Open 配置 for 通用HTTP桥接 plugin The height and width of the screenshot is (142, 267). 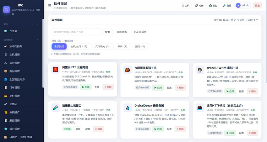[x=242, y=133]
